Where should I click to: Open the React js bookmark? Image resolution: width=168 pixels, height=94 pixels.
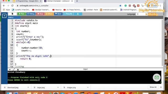tap(57, 10)
